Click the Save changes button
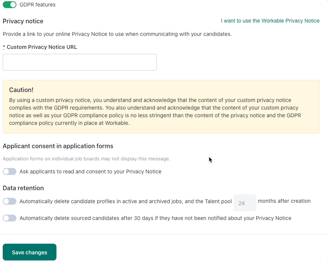 click(x=29, y=252)
